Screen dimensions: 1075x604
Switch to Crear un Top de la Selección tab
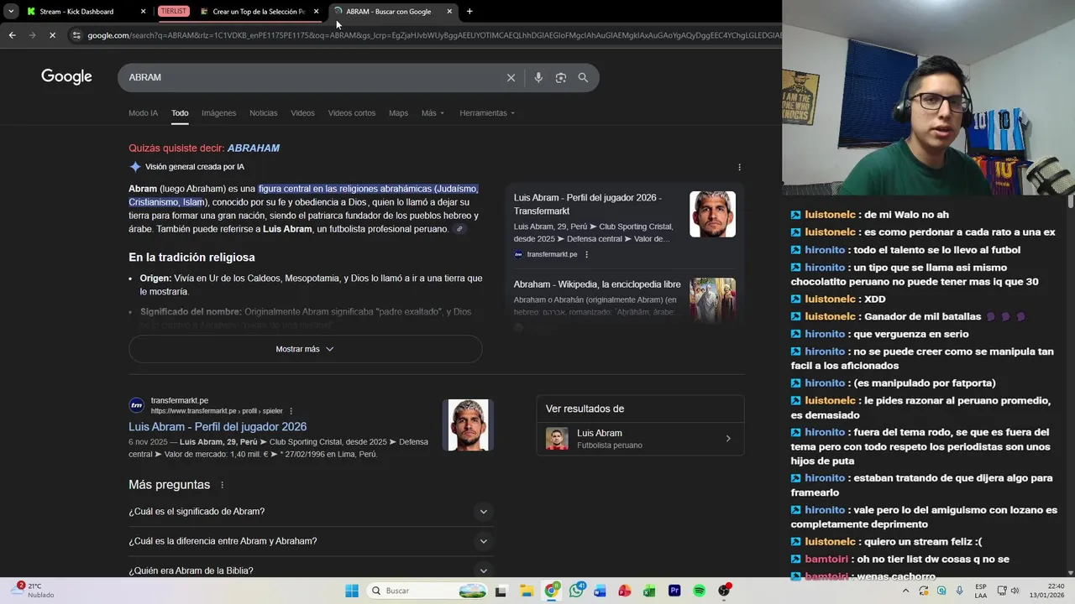pos(259,12)
